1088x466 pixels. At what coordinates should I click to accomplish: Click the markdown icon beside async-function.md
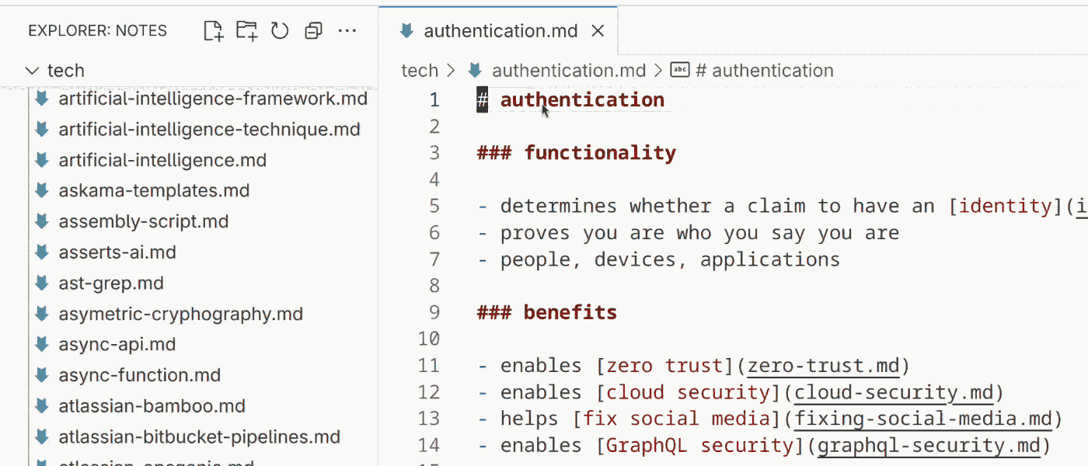pos(43,375)
